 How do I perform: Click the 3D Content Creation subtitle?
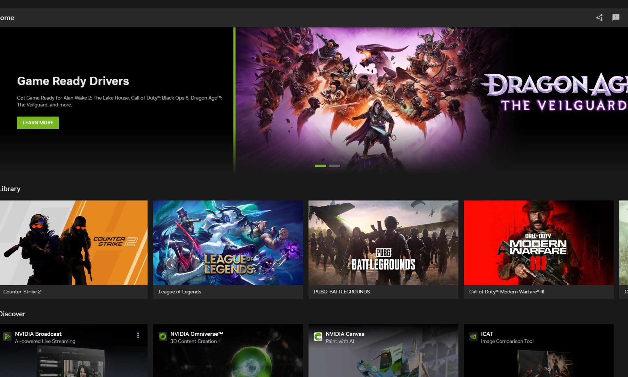tap(193, 341)
